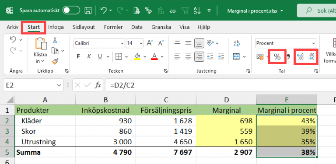Click the insert function fx button
The width and height of the screenshot is (336, 164).
pos(98,85)
